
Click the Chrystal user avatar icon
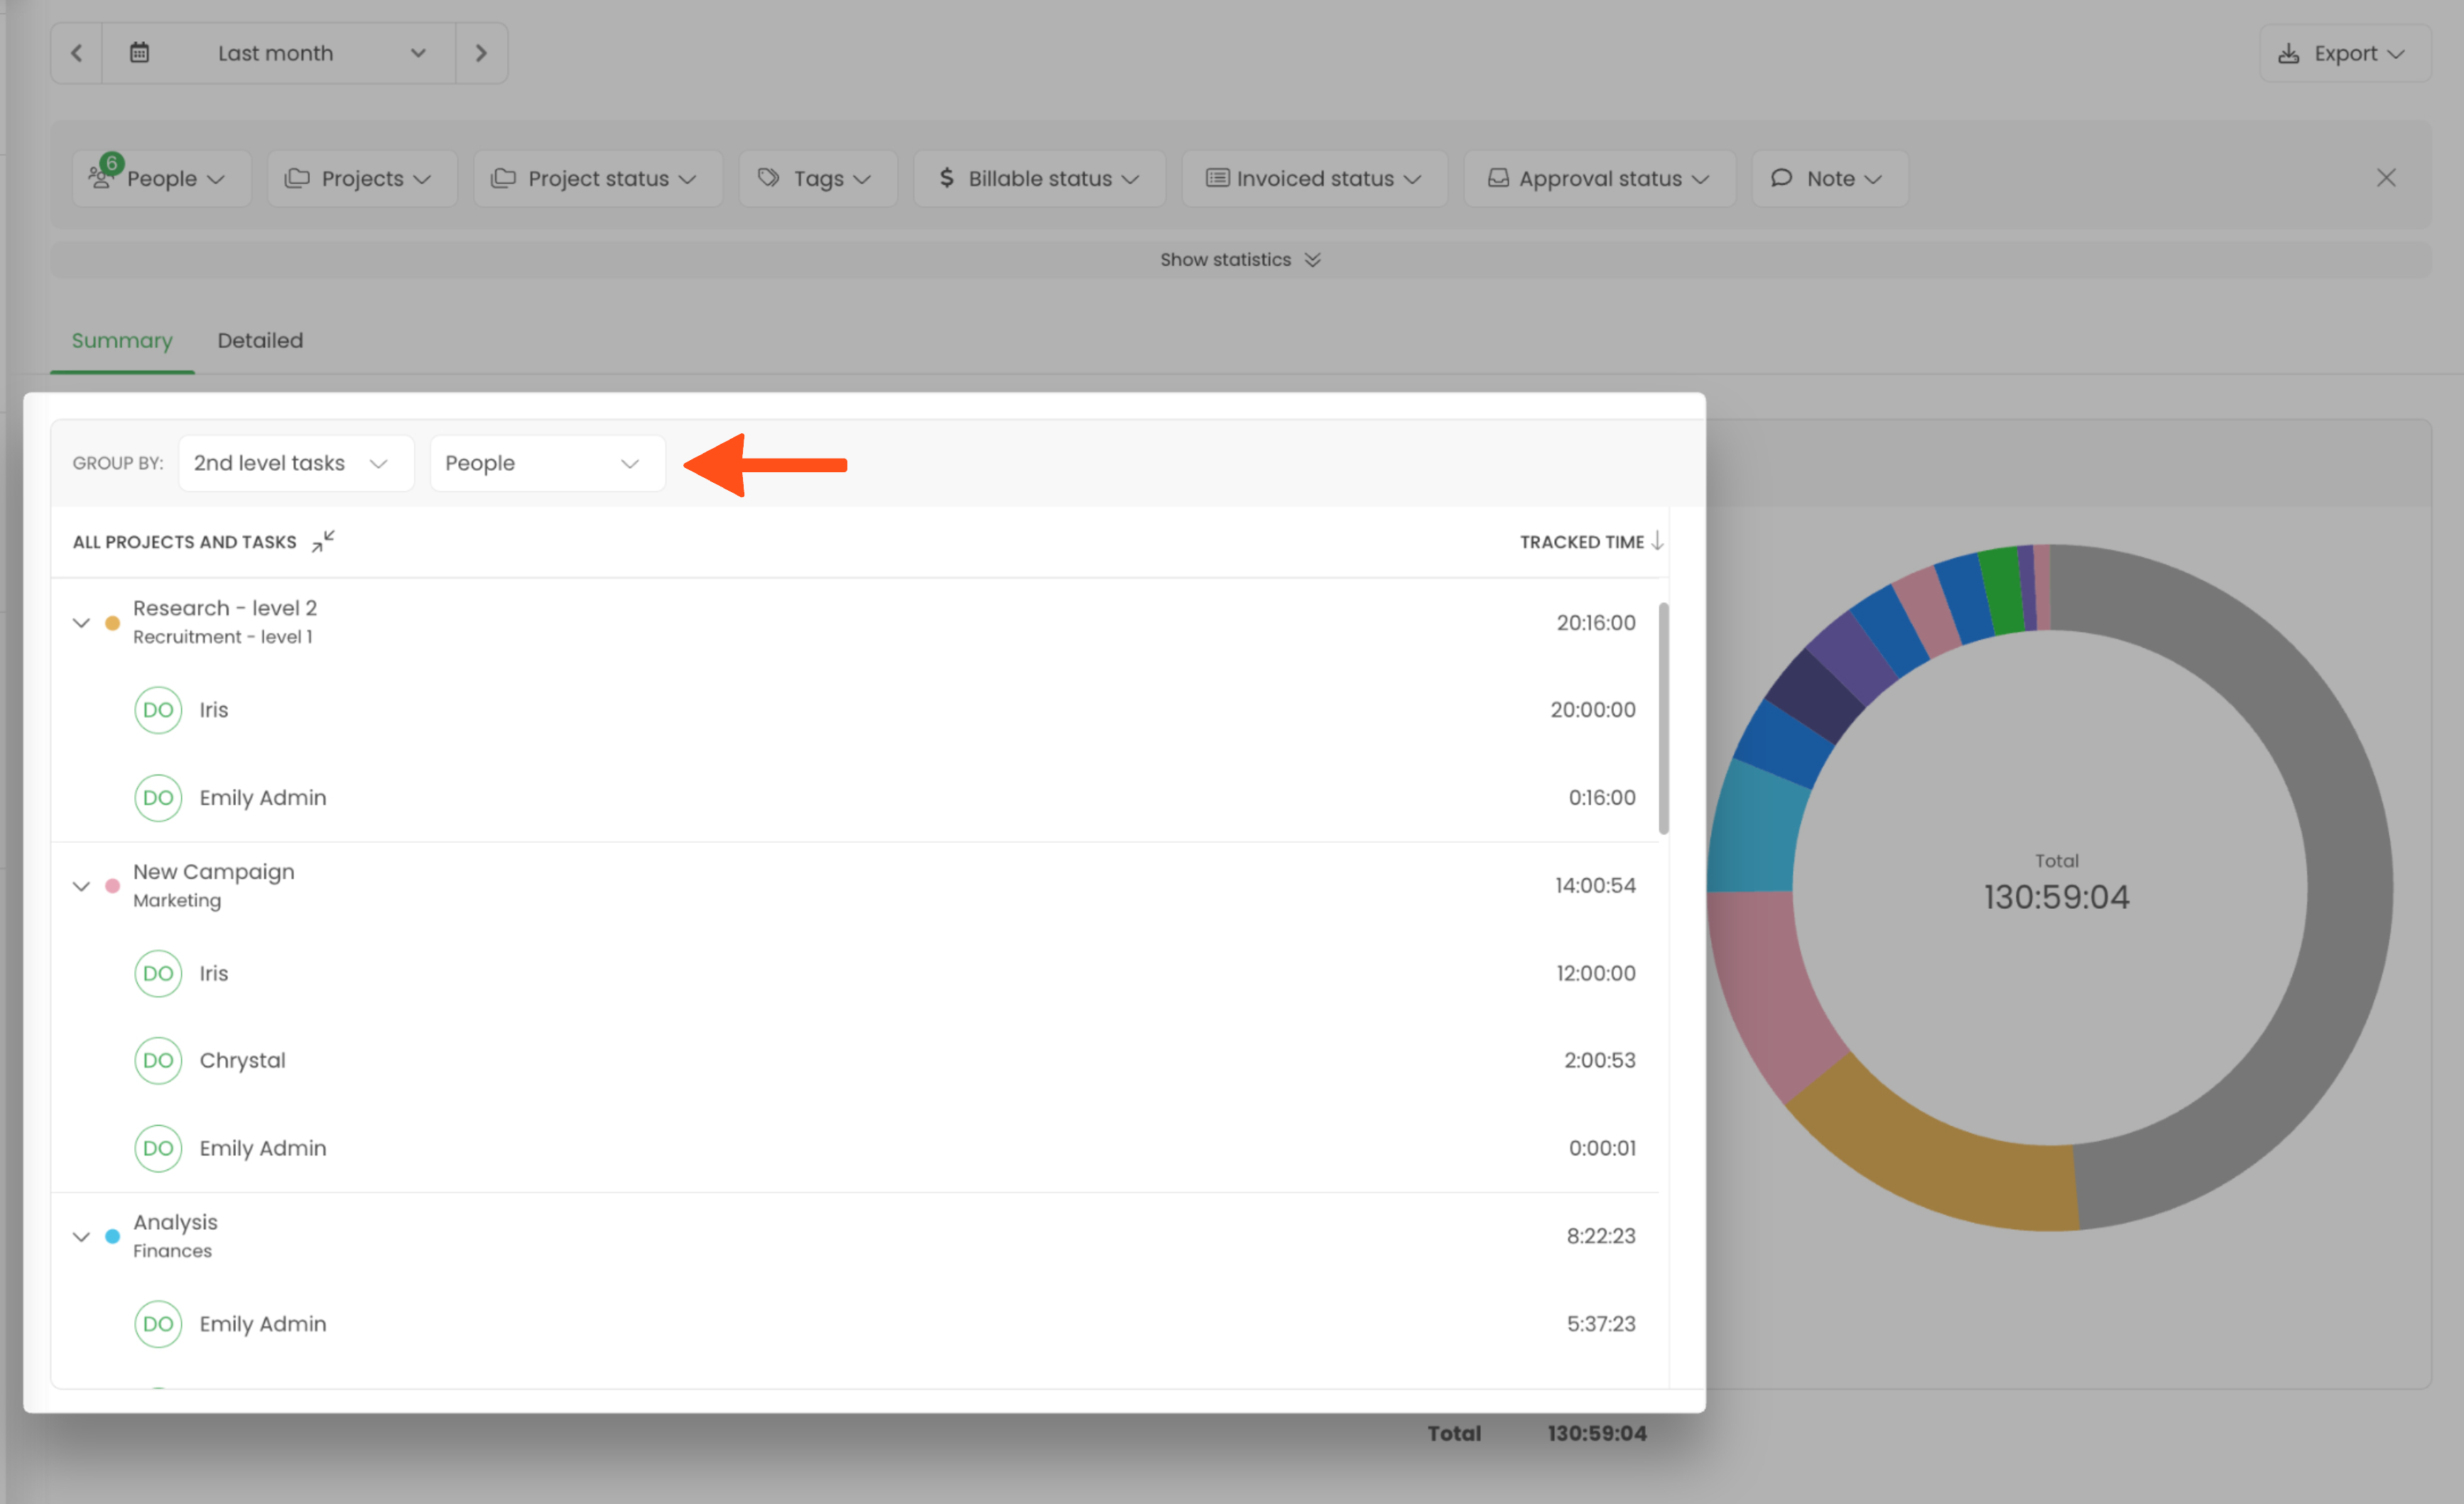point(158,1060)
